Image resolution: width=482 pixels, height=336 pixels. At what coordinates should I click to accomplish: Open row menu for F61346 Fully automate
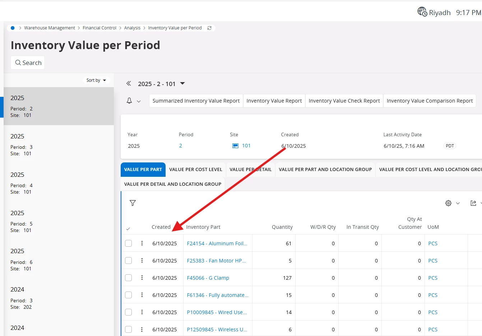(142, 295)
